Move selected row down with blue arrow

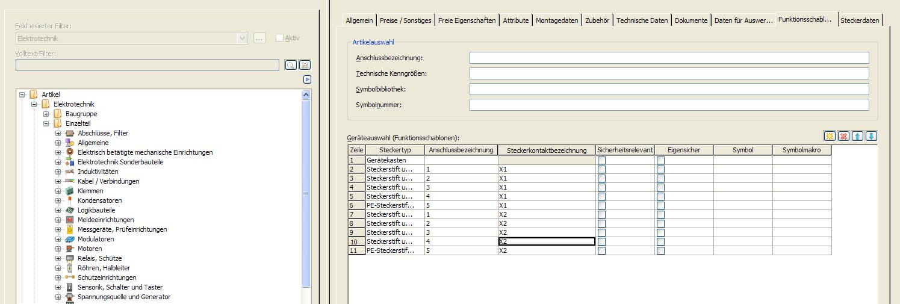pyautogui.click(x=871, y=136)
